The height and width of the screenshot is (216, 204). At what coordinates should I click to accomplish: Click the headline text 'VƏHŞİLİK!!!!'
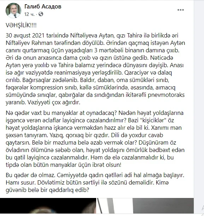pyautogui.click(x=21, y=25)
